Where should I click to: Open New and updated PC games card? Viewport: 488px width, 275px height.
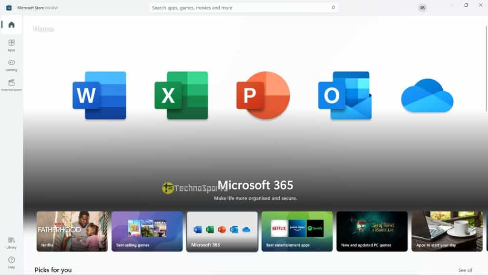click(372, 232)
